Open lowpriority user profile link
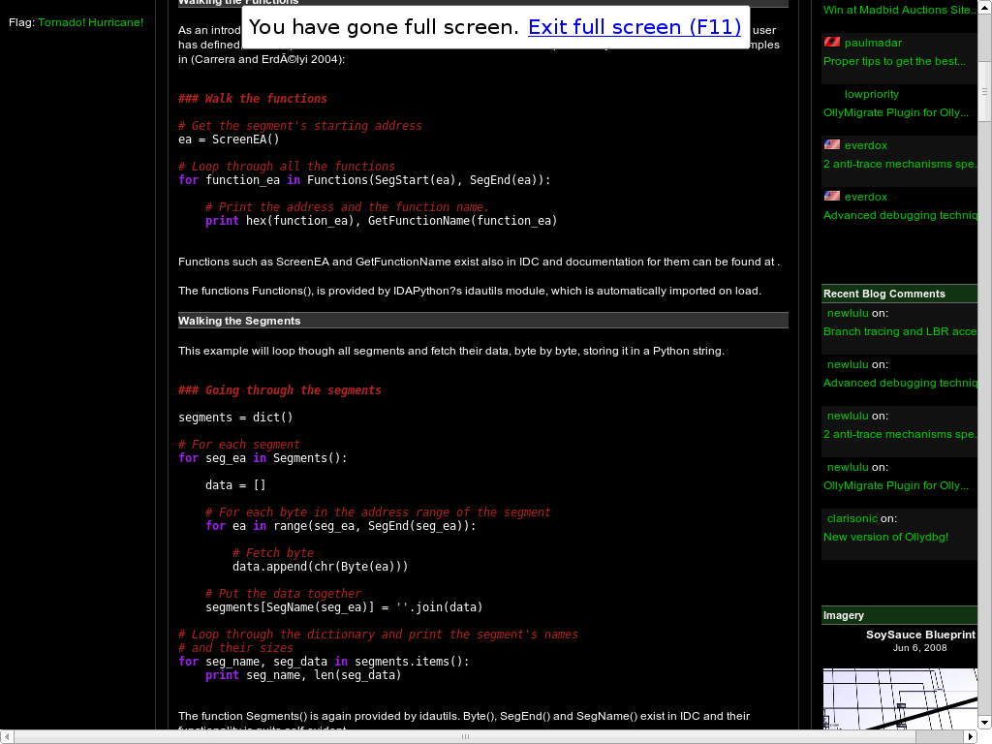 click(872, 94)
